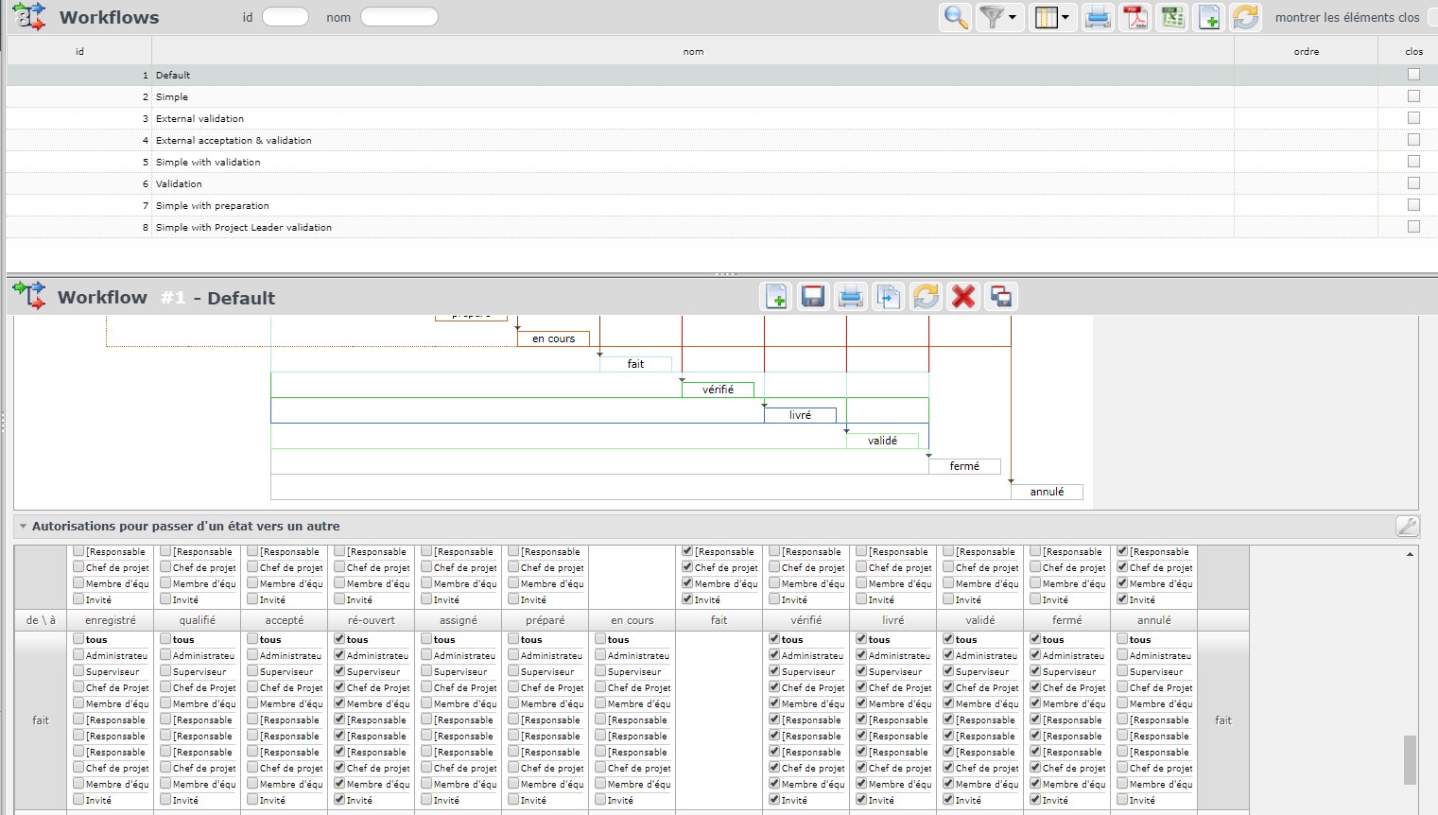Delete the workflow using the red X icon
The height and width of the screenshot is (815, 1438).
(963, 297)
